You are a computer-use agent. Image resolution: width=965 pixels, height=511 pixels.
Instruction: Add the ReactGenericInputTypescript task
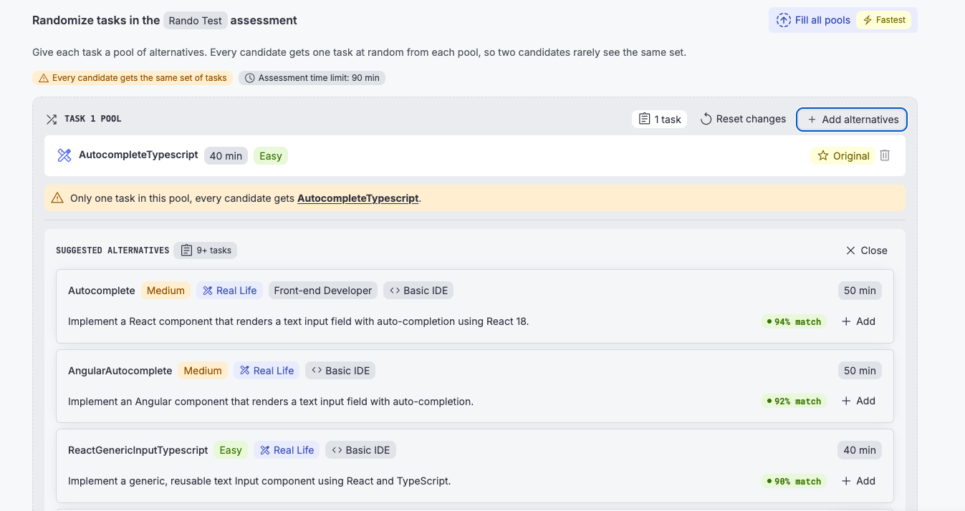click(858, 481)
